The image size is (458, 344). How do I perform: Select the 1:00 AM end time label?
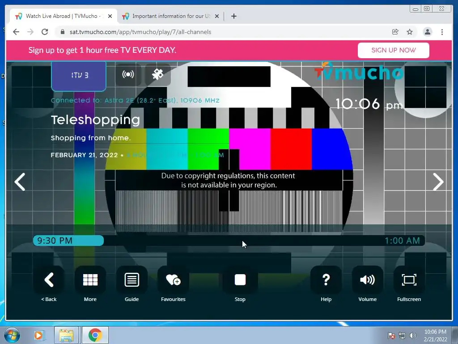[402, 241]
